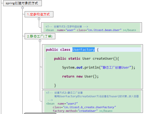Click the highlighted 'UserFactory' class name
This screenshot has height=114, width=153.
pyautogui.click(x=84, y=50)
